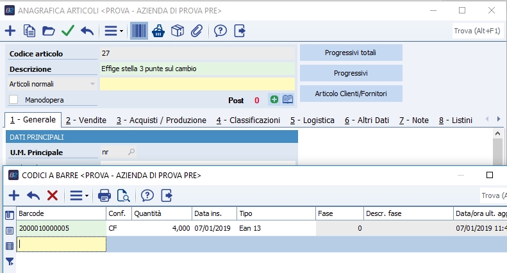Click the Data ins. column header
This screenshot has height=273, width=507.
coord(214,213)
